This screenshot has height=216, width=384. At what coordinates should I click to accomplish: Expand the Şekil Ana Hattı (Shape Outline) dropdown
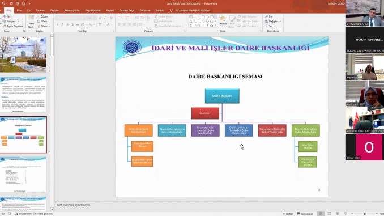[248, 22]
